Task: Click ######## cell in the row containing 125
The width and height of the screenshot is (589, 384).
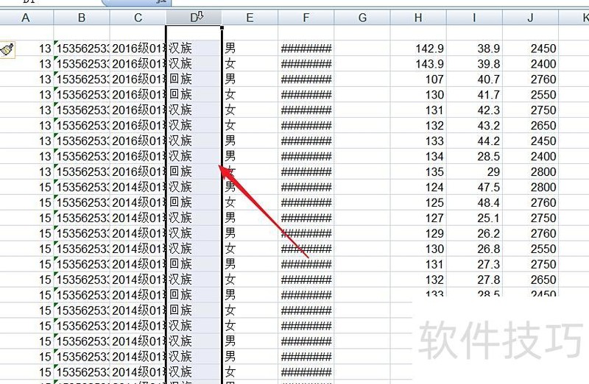Action: point(306,202)
